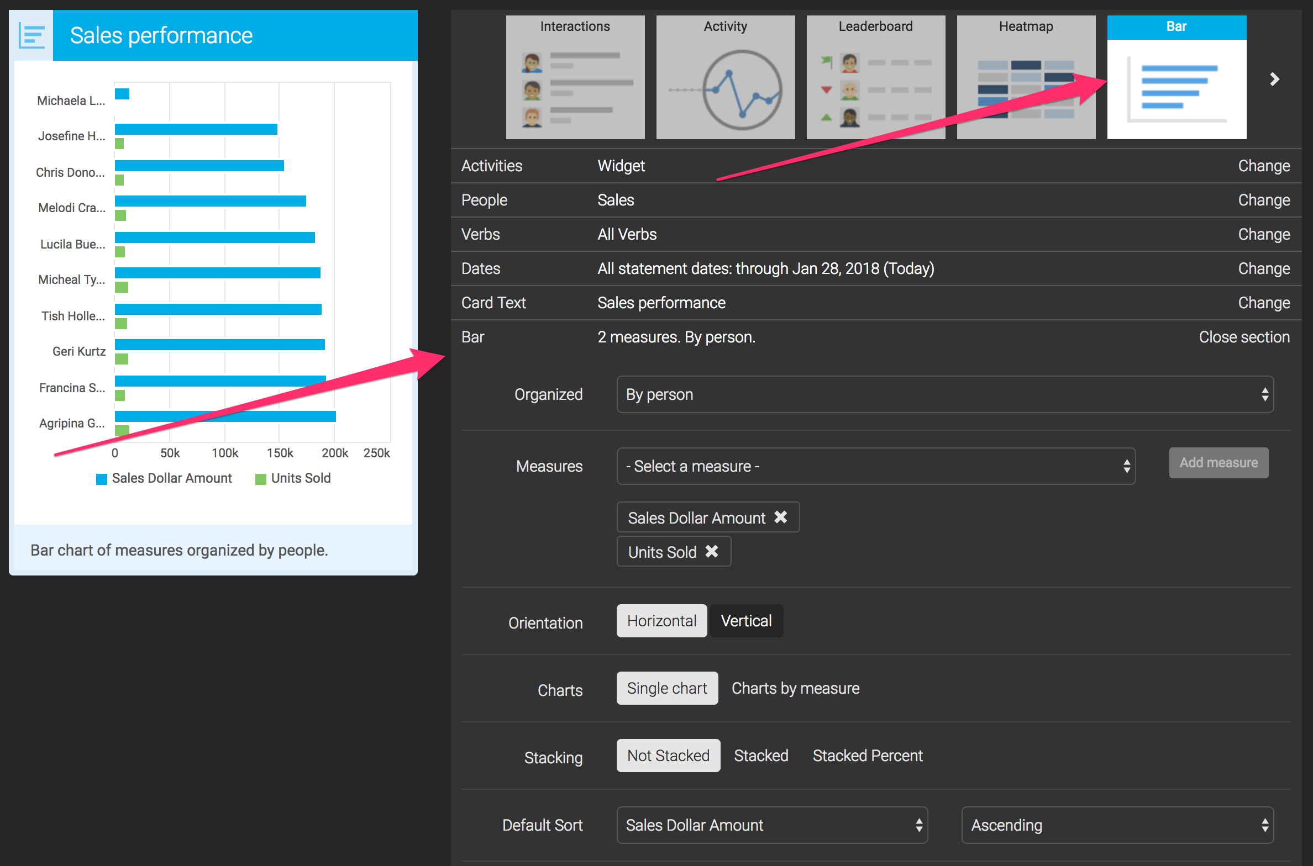
Task: Choose the Leaderboard widget type thumbnail
Action: tap(875, 77)
